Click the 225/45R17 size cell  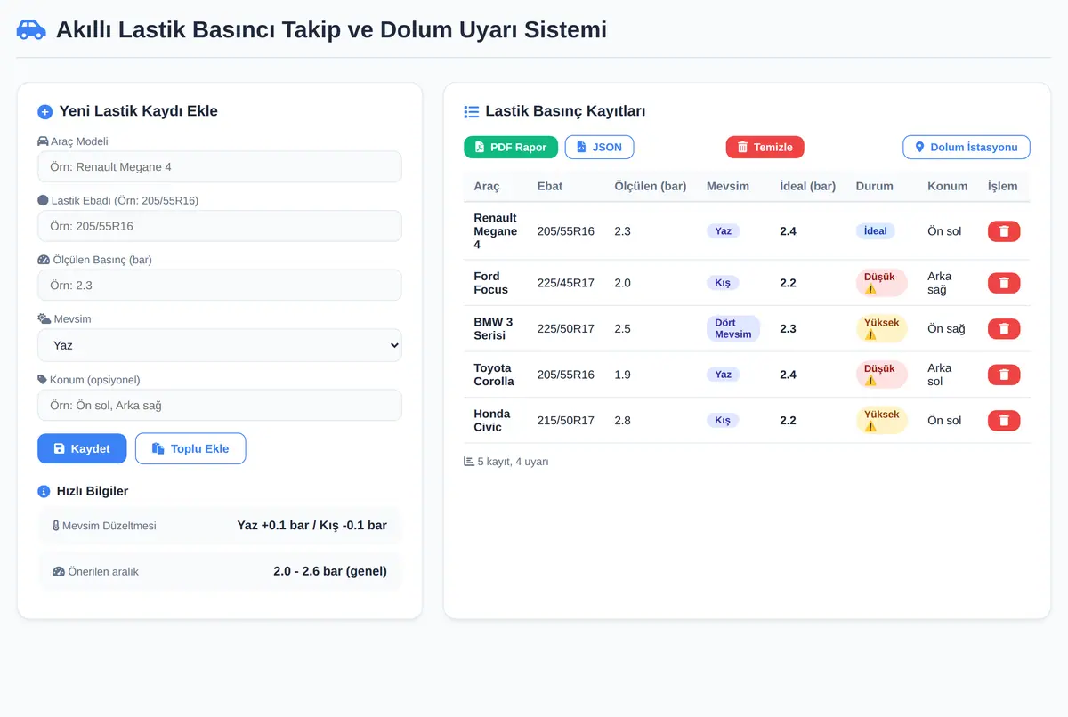point(566,283)
